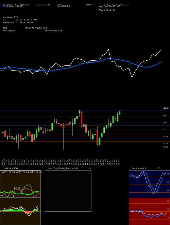
Task: Click the Intra Day Trading Price & MRSI title
Action: click(69, 168)
